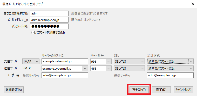197x96 pixels.
Task: Expand the SMTP hostname dropdown arrow
Action: click(x=85, y=69)
